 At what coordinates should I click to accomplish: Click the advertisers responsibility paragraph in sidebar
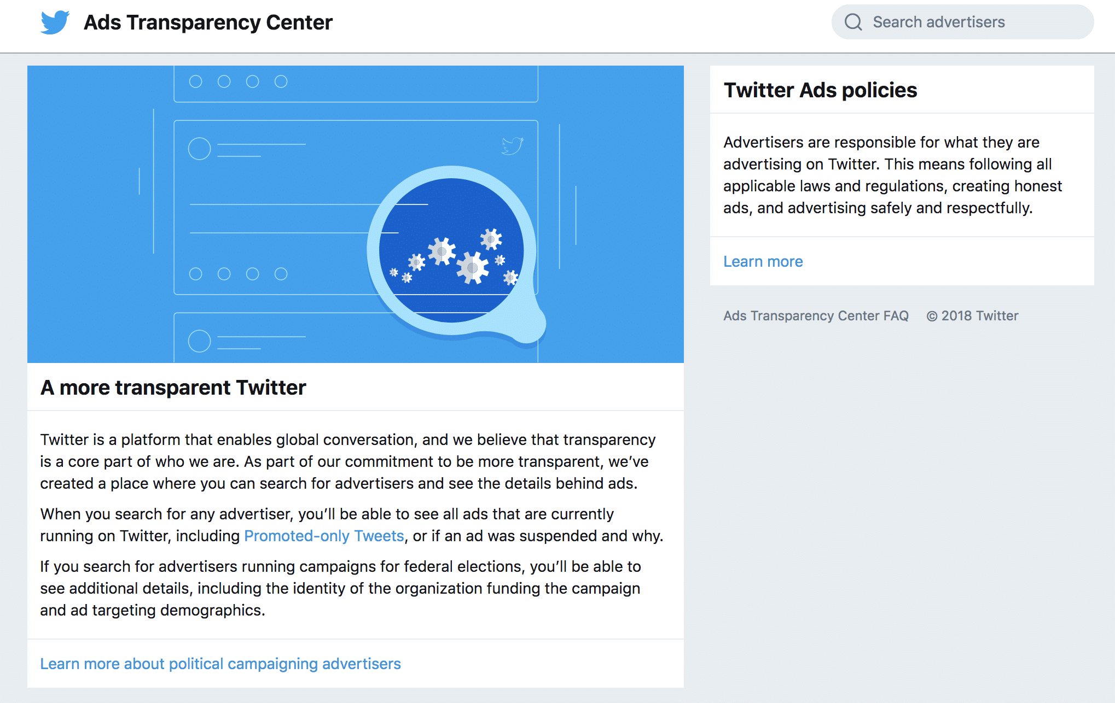[892, 175]
